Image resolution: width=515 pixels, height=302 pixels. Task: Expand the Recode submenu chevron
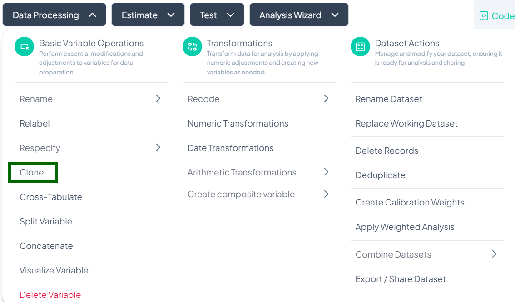pos(326,98)
